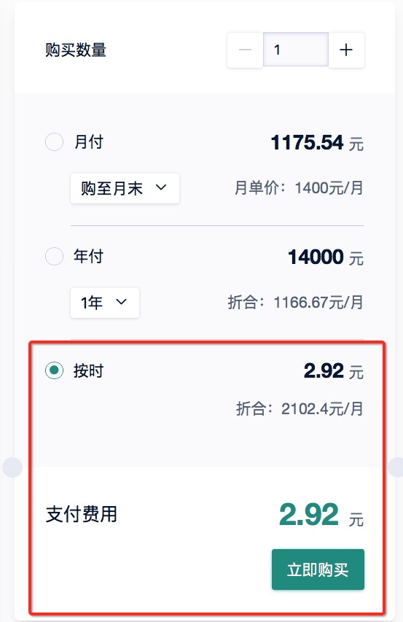Click the green 2.92 payment total
Image resolution: width=403 pixels, height=622 pixels.
point(309,515)
